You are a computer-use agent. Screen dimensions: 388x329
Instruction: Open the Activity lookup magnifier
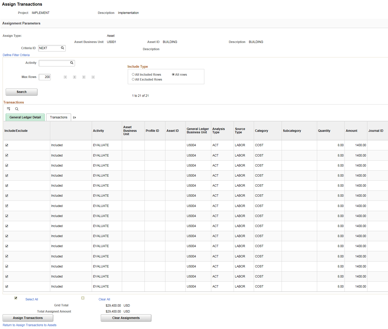click(72, 63)
